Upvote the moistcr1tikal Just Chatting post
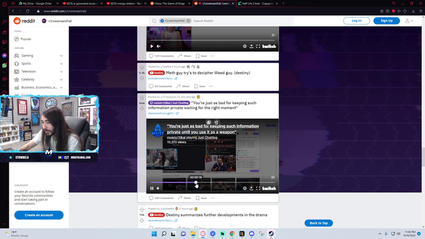Screen dimensions: 425x239 (x=141, y=98)
